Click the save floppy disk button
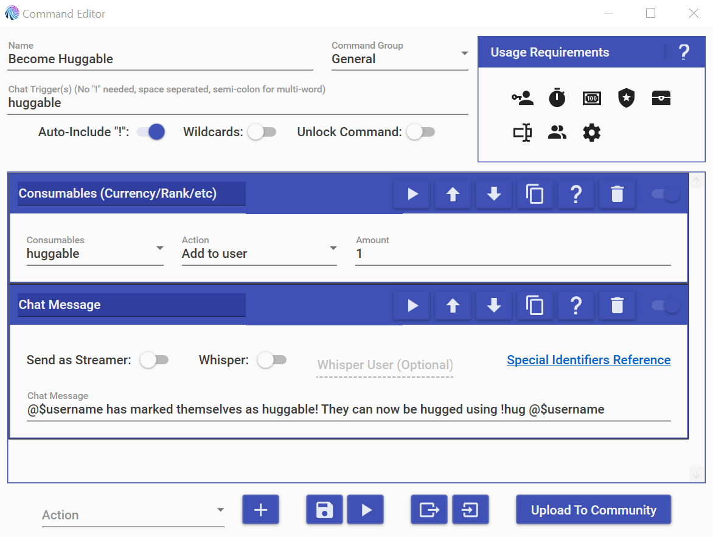Image resolution: width=713 pixels, height=537 pixels. tap(324, 509)
